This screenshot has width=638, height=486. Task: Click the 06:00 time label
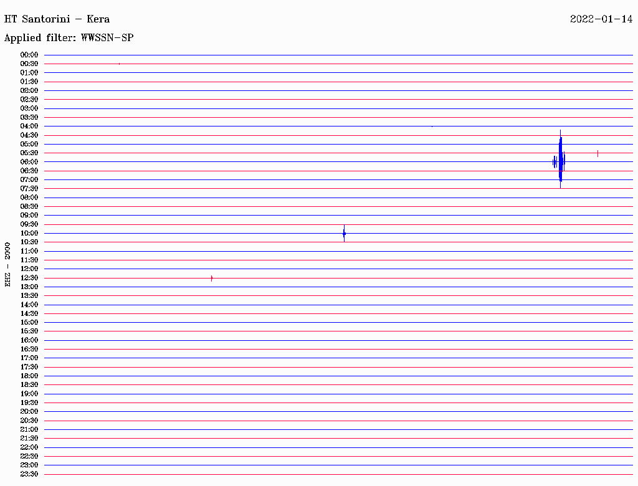(x=29, y=162)
